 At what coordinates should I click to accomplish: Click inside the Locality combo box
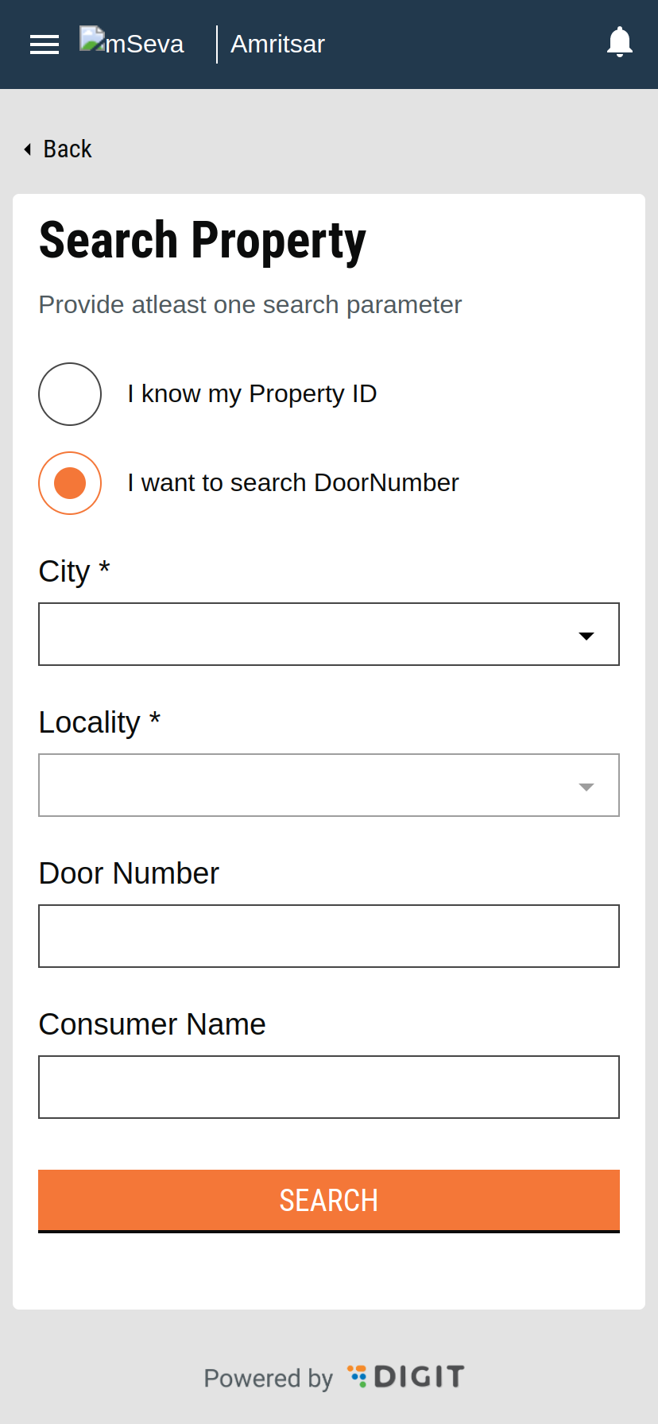click(x=302, y=785)
